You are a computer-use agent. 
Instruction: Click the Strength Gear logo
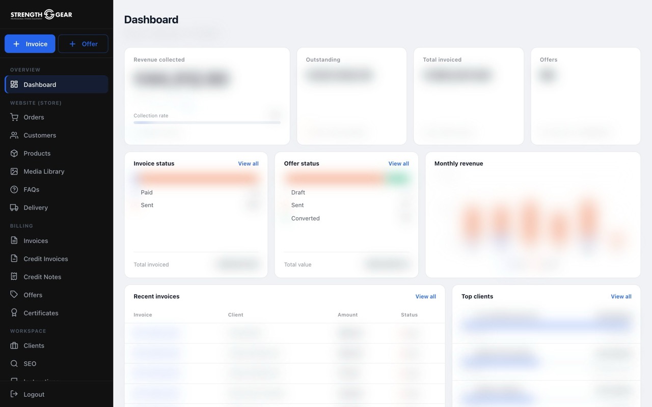coord(41,14)
